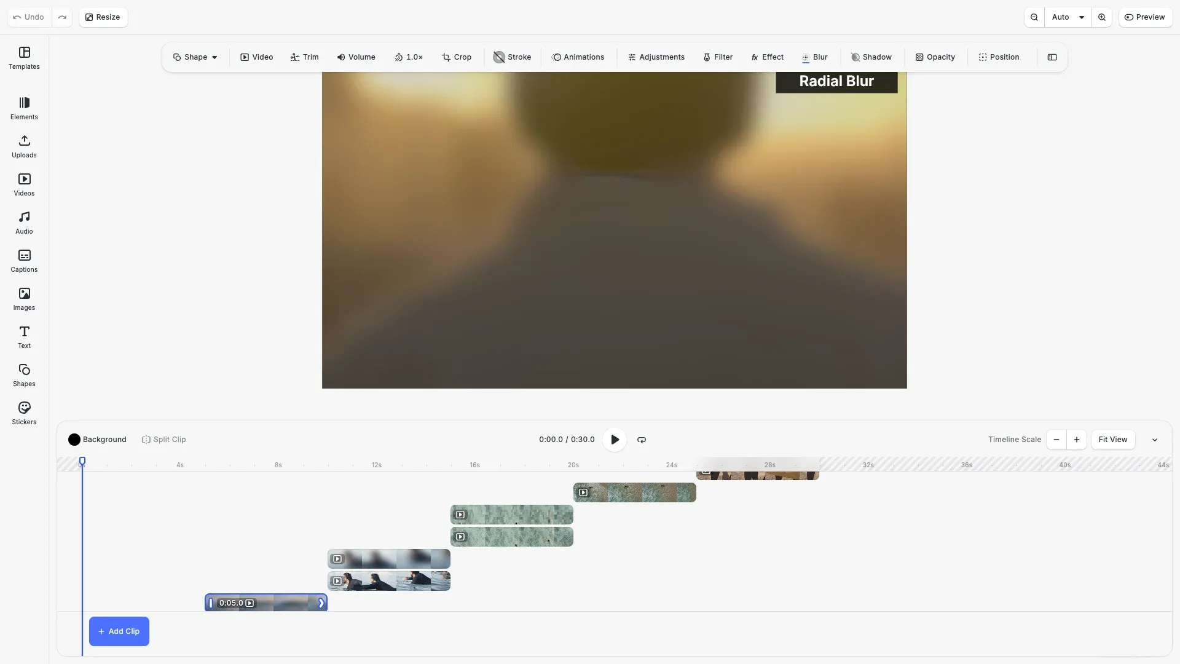Select the Text tool from sidebar
The width and height of the screenshot is (1180, 664).
pyautogui.click(x=24, y=336)
